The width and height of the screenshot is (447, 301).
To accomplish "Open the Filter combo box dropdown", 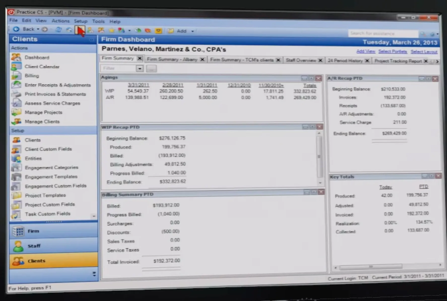I will coord(140,68).
